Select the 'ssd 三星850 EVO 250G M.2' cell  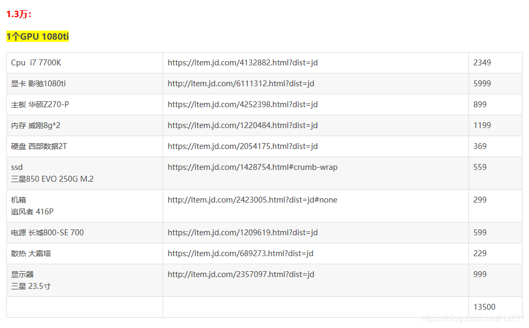pyautogui.click(x=85, y=173)
